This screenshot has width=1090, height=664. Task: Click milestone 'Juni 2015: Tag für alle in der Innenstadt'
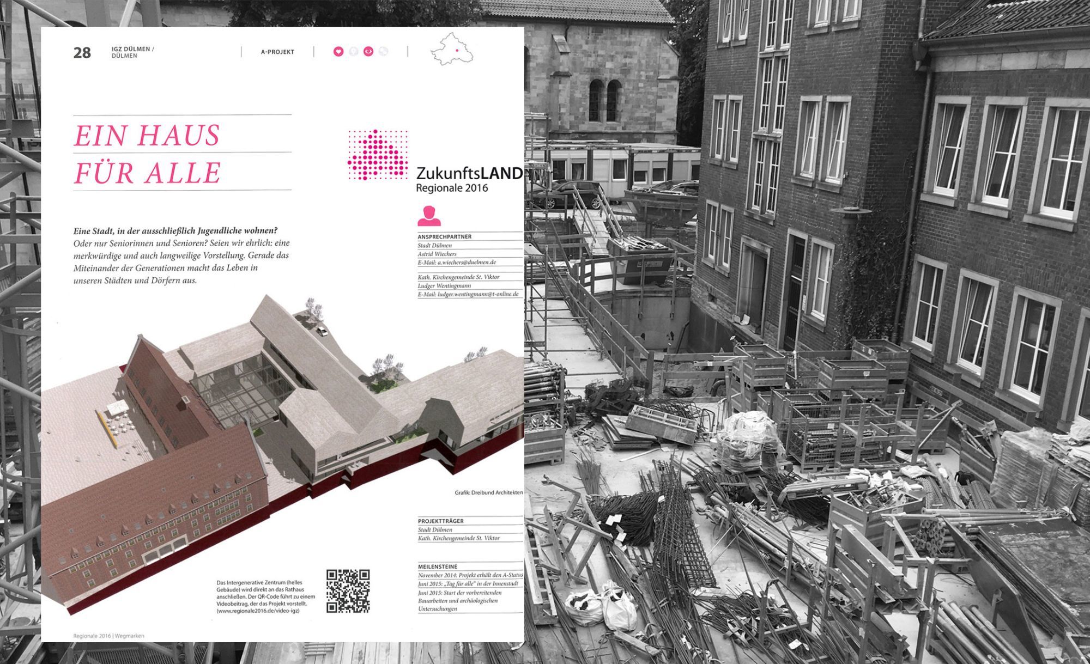[468, 584]
